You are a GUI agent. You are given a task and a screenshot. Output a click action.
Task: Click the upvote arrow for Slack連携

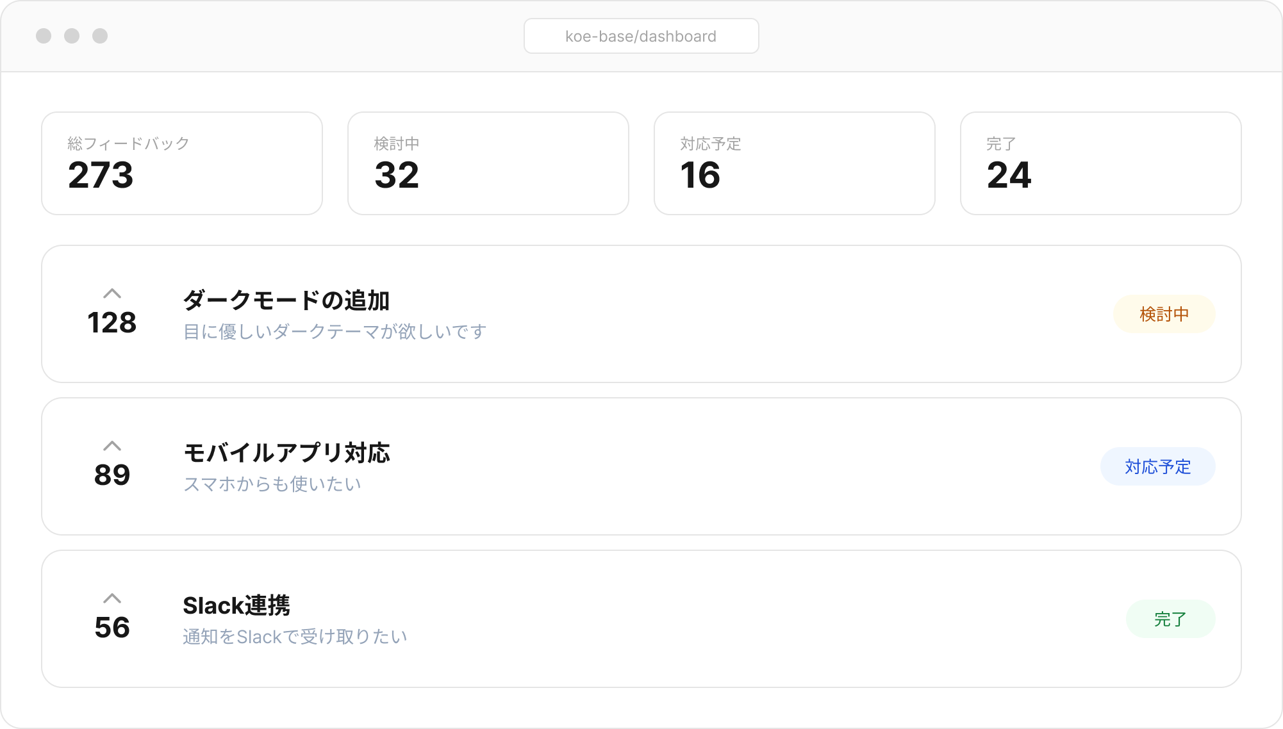click(113, 599)
